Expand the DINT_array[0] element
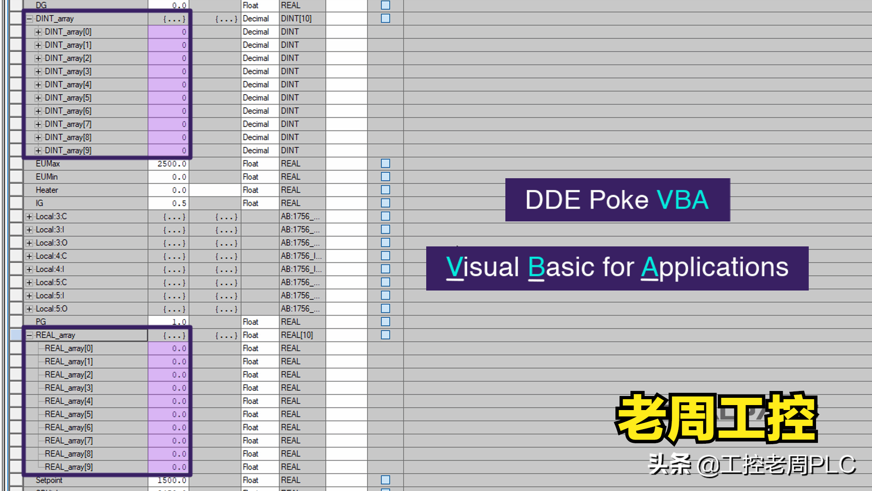Image resolution: width=872 pixels, height=491 pixels. coord(39,32)
